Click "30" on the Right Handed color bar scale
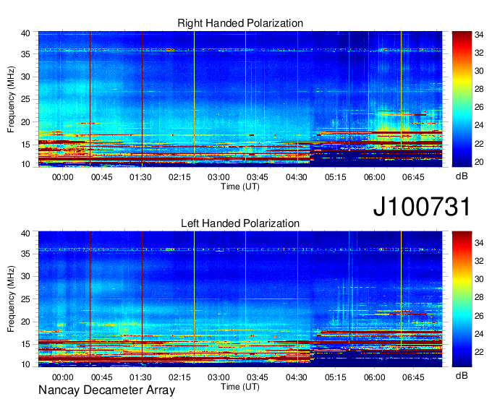The image size is (492, 399). tap(479, 71)
